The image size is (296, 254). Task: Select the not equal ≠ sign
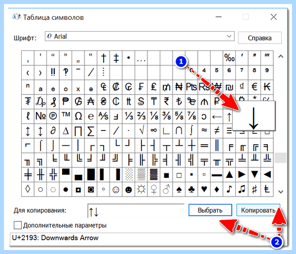point(217,131)
